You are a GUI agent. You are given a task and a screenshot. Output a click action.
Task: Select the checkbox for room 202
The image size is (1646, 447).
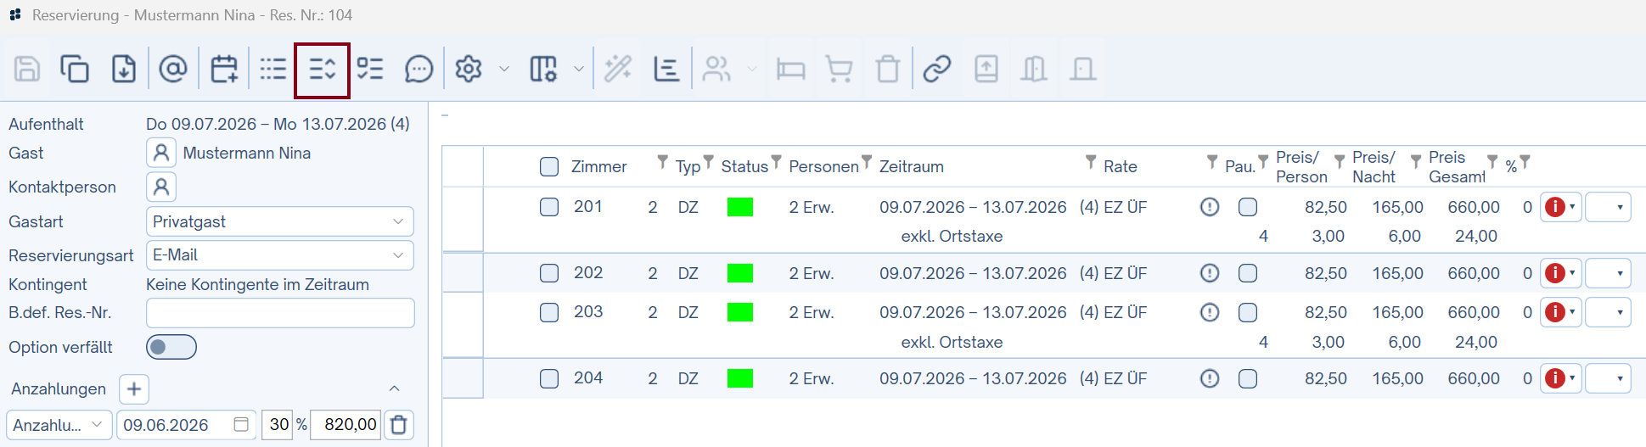[549, 273]
